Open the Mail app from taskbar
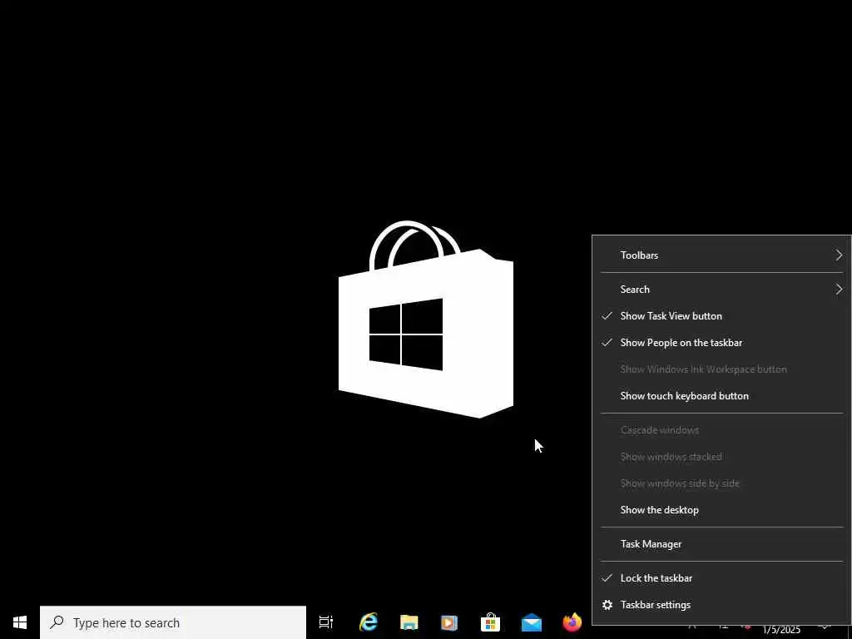The width and height of the screenshot is (852, 639). pos(532,622)
